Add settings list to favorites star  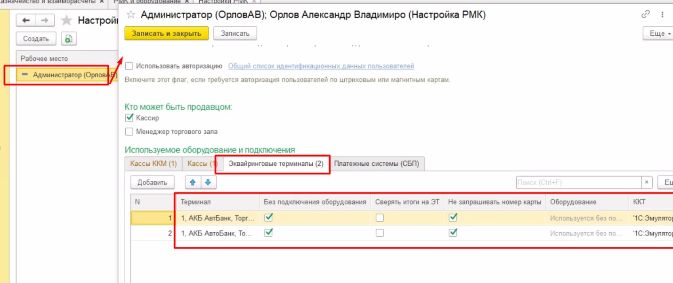[x=66, y=20]
